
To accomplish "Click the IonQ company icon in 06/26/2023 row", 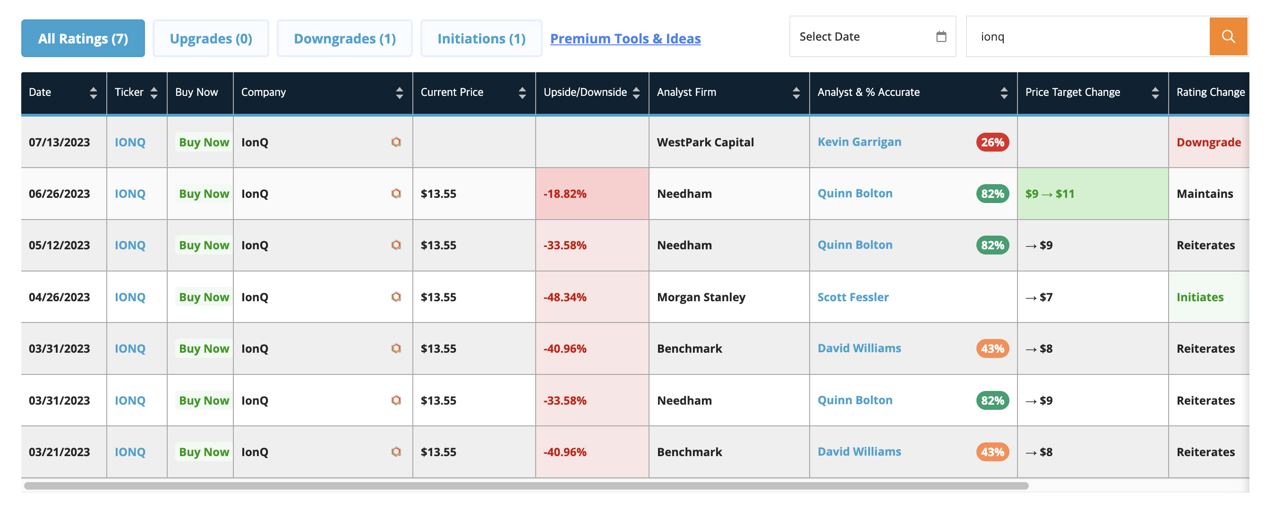I will pos(396,194).
